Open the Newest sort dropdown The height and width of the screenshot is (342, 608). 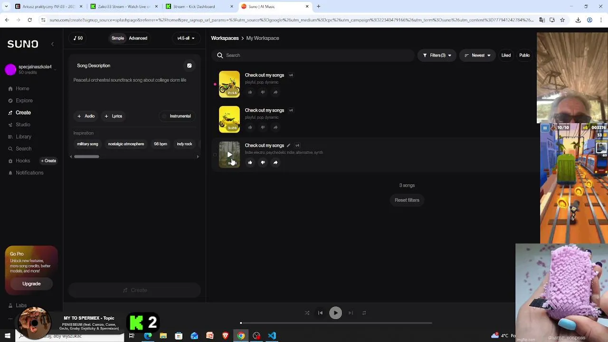[x=477, y=56]
